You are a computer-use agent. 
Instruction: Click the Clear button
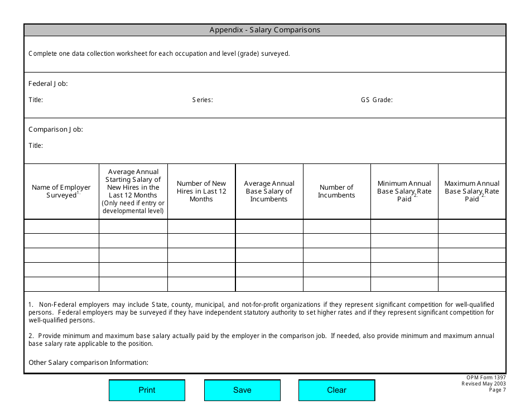[336, 390]
